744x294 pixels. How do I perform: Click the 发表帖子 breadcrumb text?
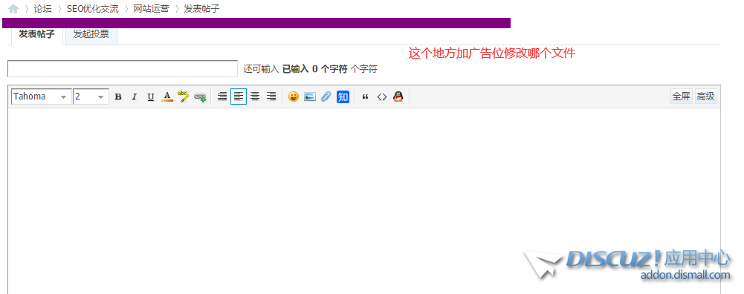click(x=201, y=8)
